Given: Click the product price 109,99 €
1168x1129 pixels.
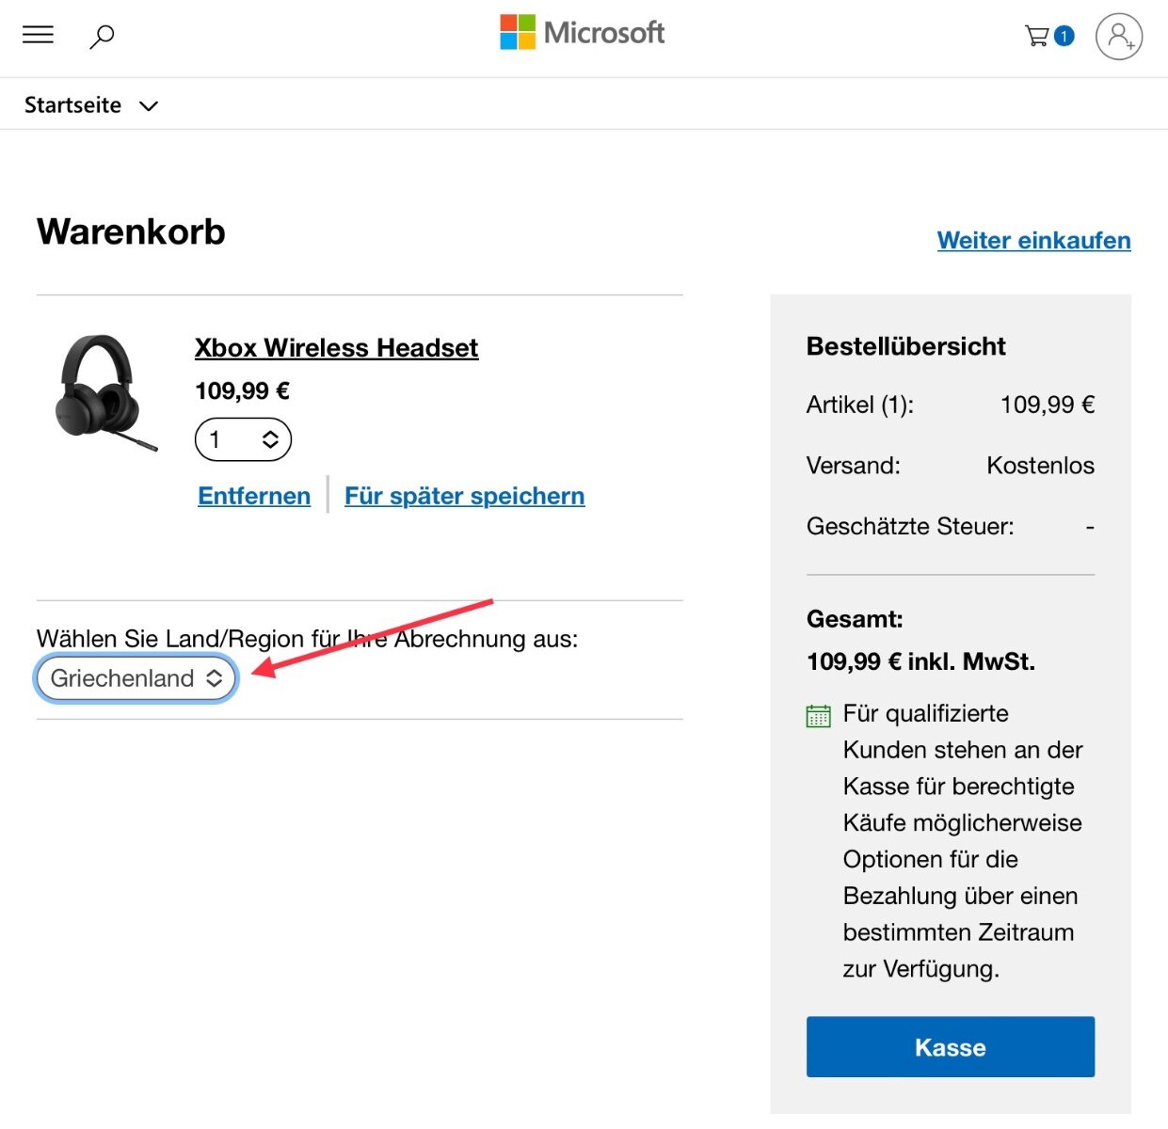Looking at the screenshot, I should (x=242, y=390).
